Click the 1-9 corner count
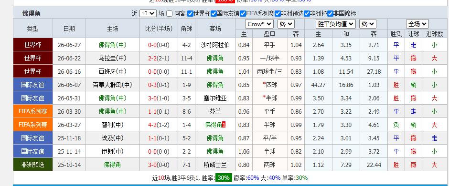 (x=186, y=85)
